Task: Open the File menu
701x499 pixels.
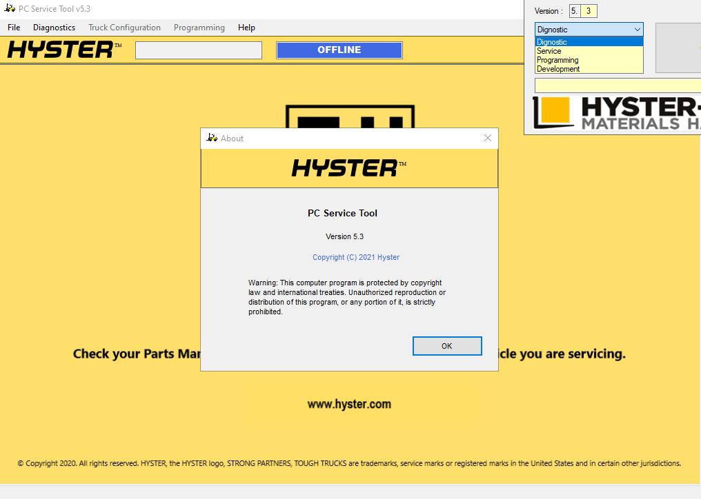Action: click(14, 28)
